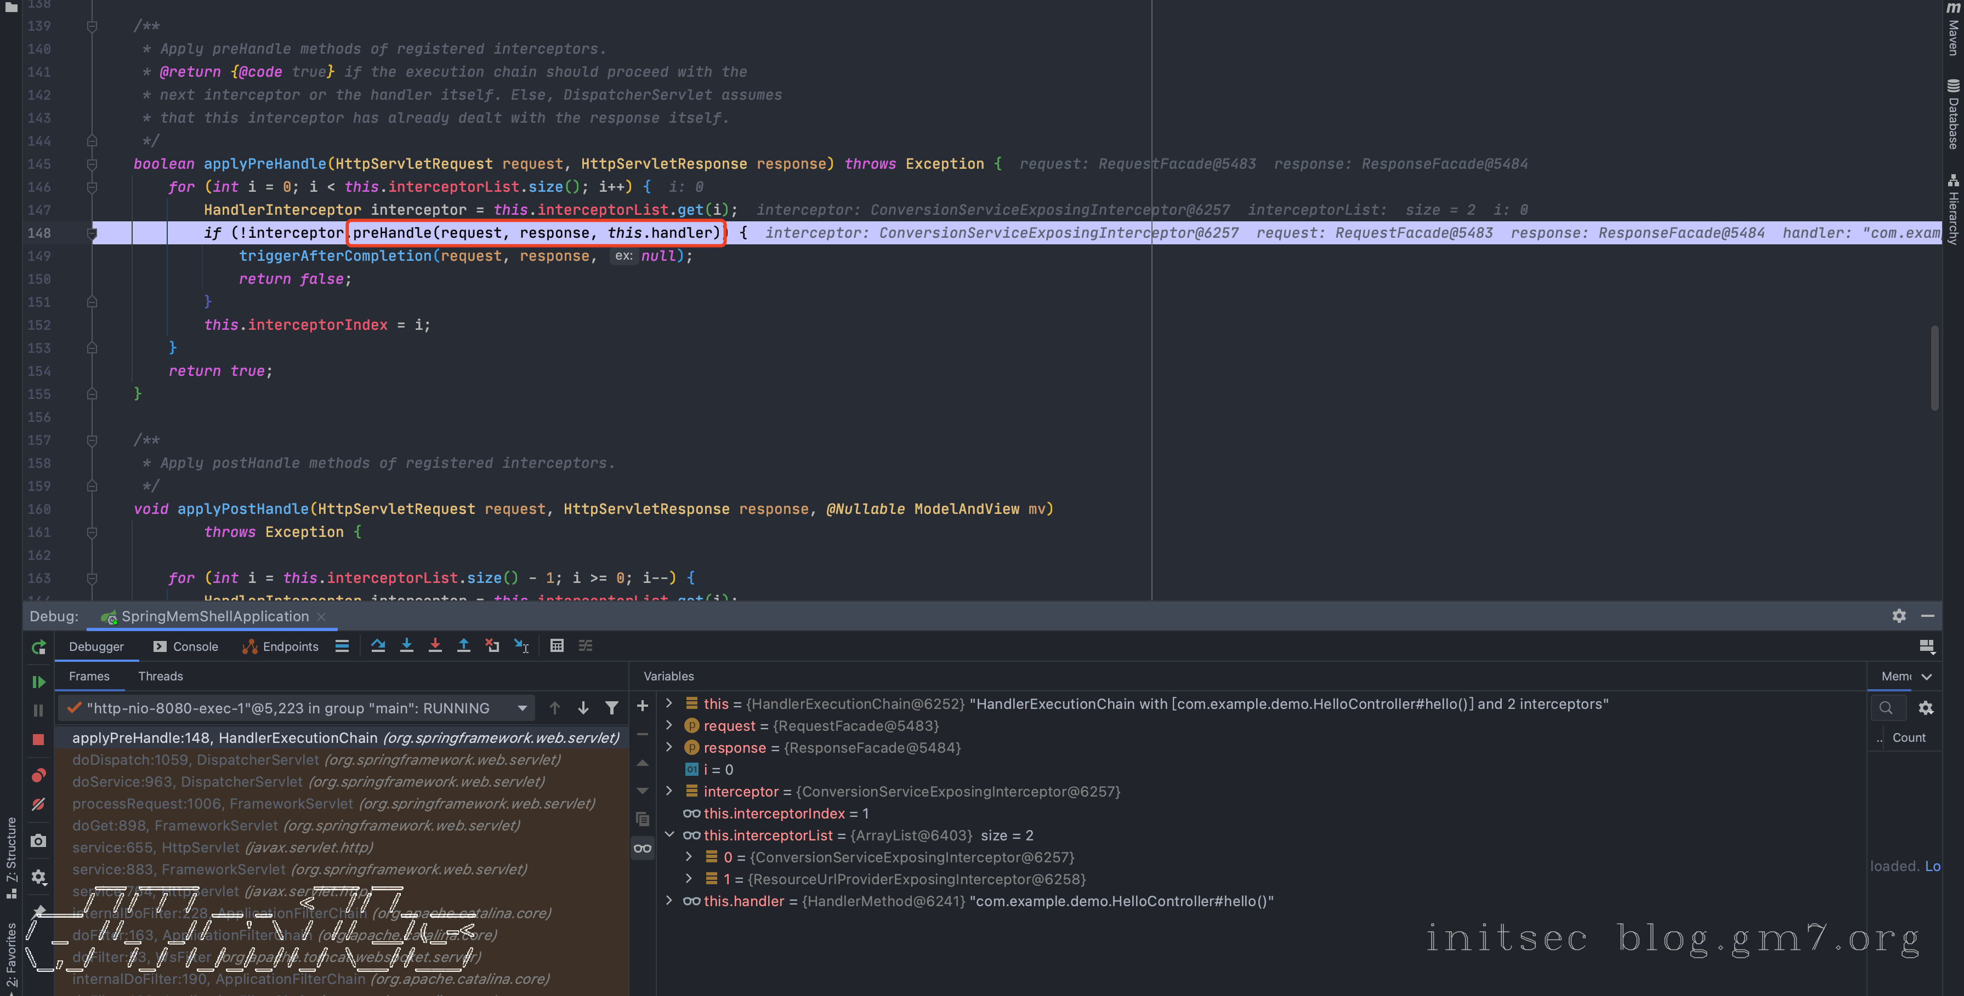The height and width of the screenshot is (996, 1964).
Task: Open View Breakpoints with the red circles icon
Action: point(38,775)
